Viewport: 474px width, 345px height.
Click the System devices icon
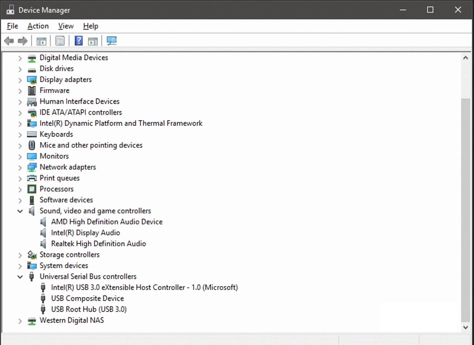32,266
